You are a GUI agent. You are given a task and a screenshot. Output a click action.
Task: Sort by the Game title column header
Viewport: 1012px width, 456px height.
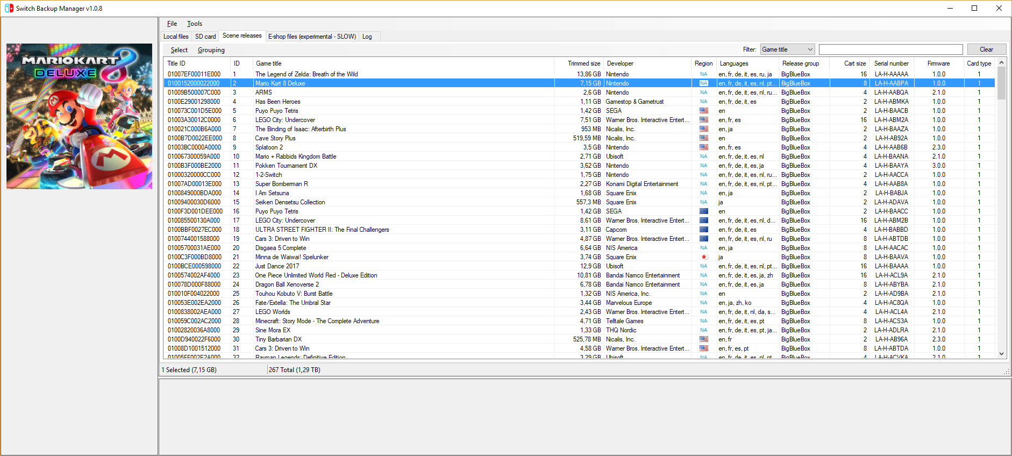pos(403,63)
